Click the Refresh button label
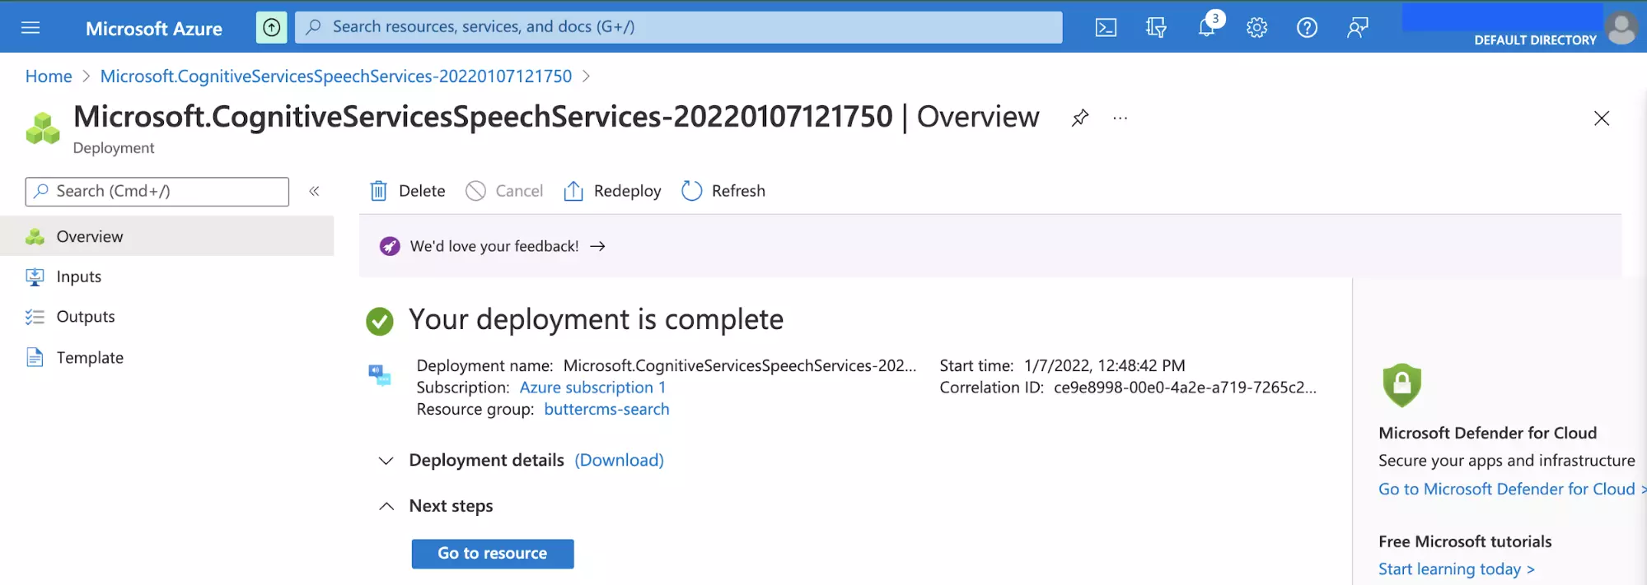1647x585 pixels. (x=738, y=191)
